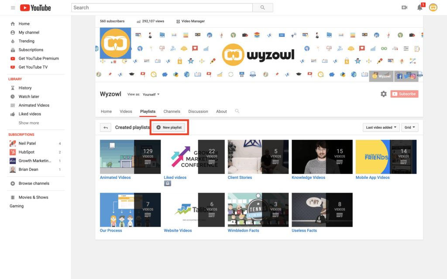Click the New playlist button
This screenshot has width=447, height=279.
tap(169, 128)
